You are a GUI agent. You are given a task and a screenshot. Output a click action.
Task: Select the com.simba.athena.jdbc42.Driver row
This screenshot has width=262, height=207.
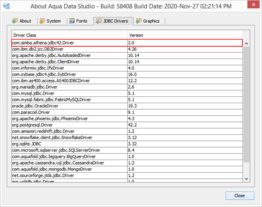pyautogui.click(x=127, y=43)
